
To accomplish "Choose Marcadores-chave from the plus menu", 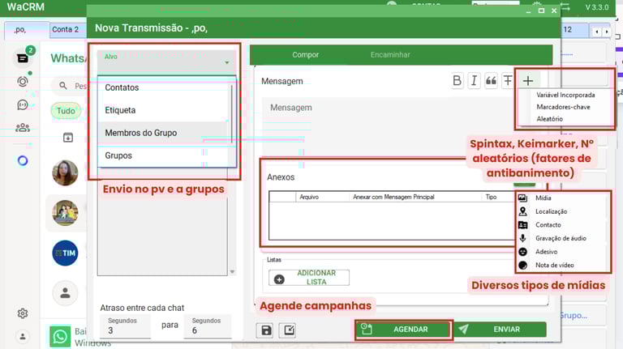I will click(x=563, y=107).
